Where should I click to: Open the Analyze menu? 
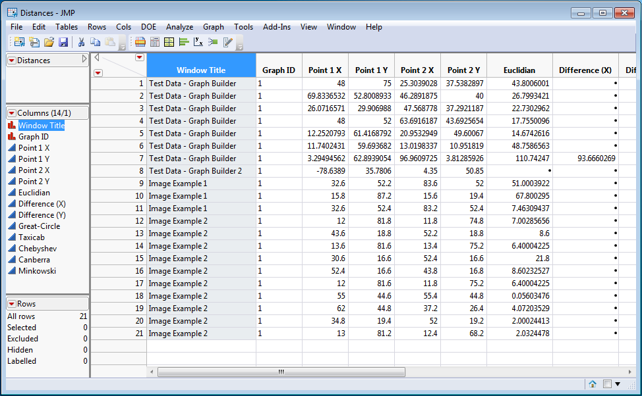179,27
